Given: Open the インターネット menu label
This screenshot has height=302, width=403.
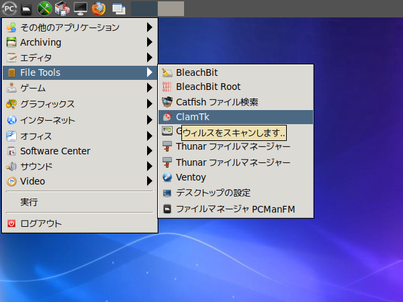Looking at the screenshot, I should click(x=48, y=120).
